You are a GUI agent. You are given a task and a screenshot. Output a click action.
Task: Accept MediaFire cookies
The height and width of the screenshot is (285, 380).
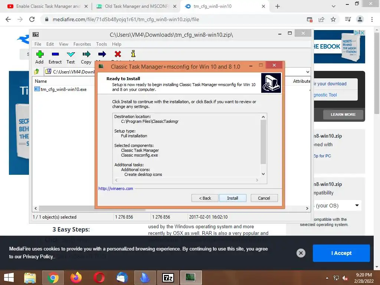(341, 253)
